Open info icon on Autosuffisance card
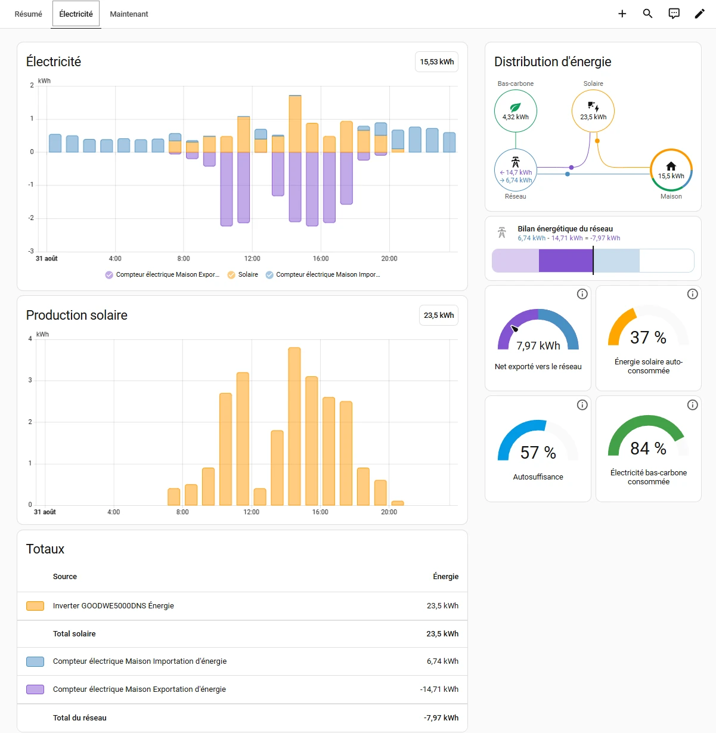This screenshot has height=733, width=716. (582, 405)
